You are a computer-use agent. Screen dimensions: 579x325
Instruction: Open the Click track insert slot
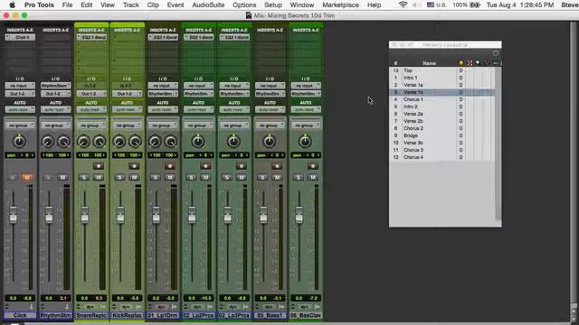tap(20, 37)
